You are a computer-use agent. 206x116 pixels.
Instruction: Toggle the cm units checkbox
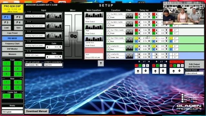pyautogui.click(x=183, y=101)
